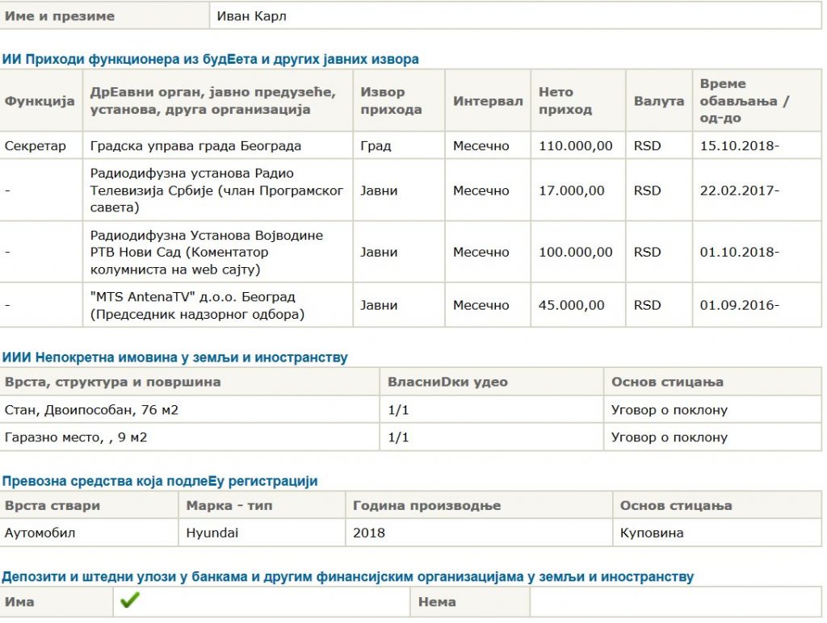Click the Стан, Двоипособан, 76 м2 entry
The height and width of the screenshot is (623, 827).
(x=91, y=410)
